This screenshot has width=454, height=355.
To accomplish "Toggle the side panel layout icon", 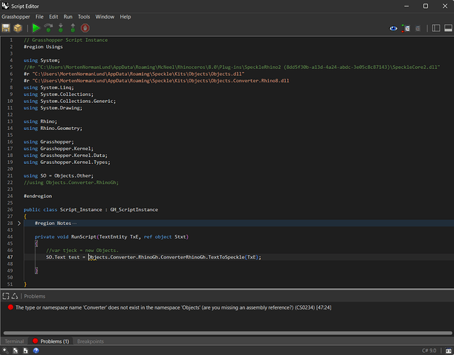I will [436, 28].
